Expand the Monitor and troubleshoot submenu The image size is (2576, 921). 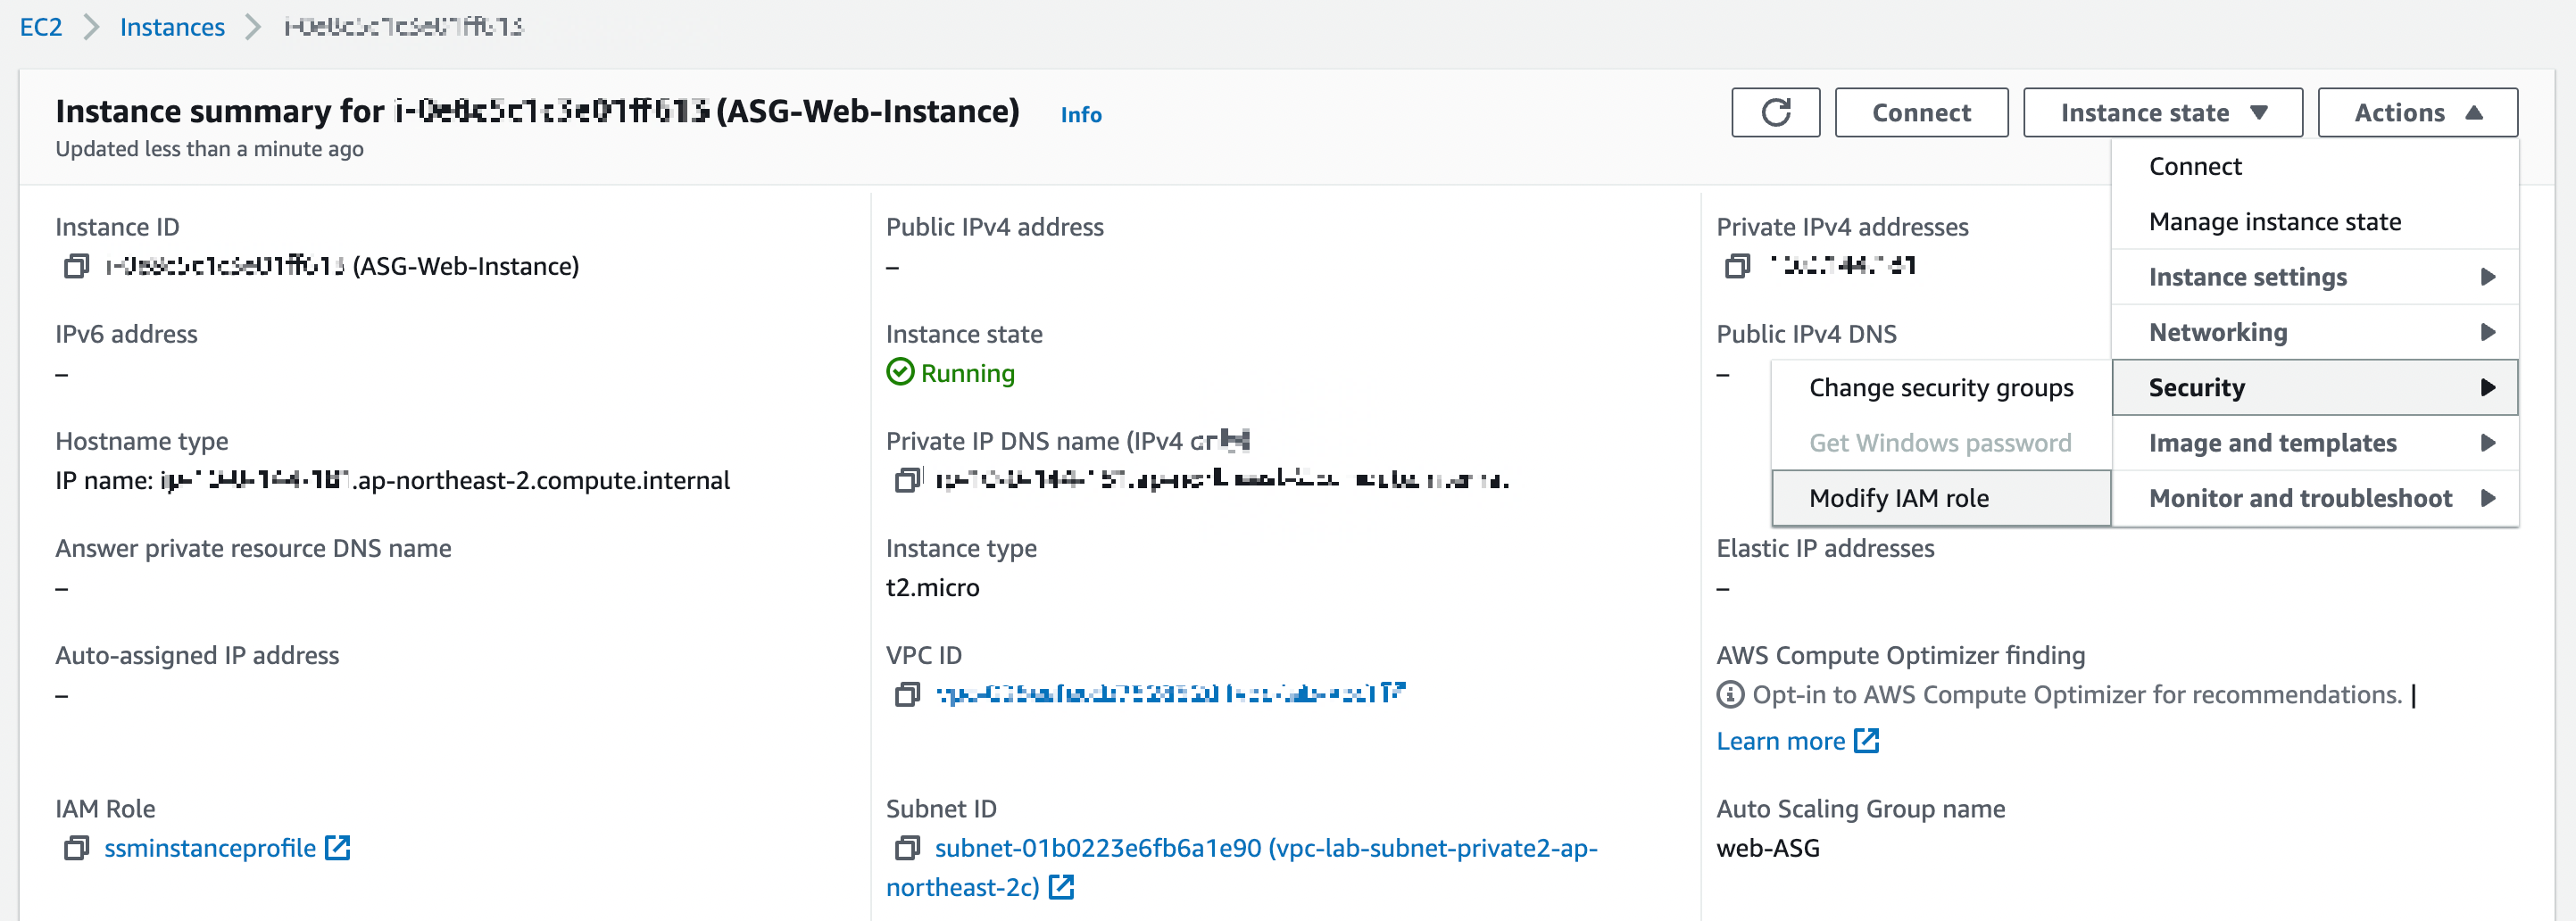[x=2314, y=498]
